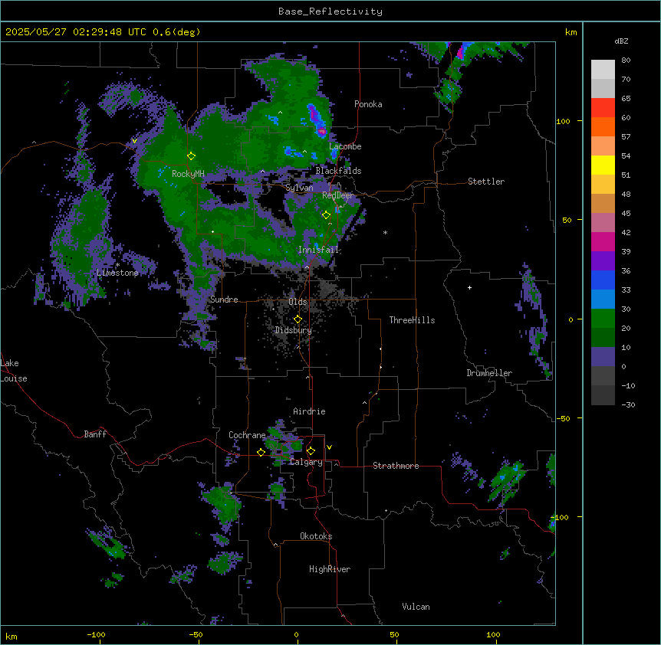The width and height of the screenshot is (661, 645).
Task: Pick the red swatch in the dBZ legend
Action: point(603,107)
